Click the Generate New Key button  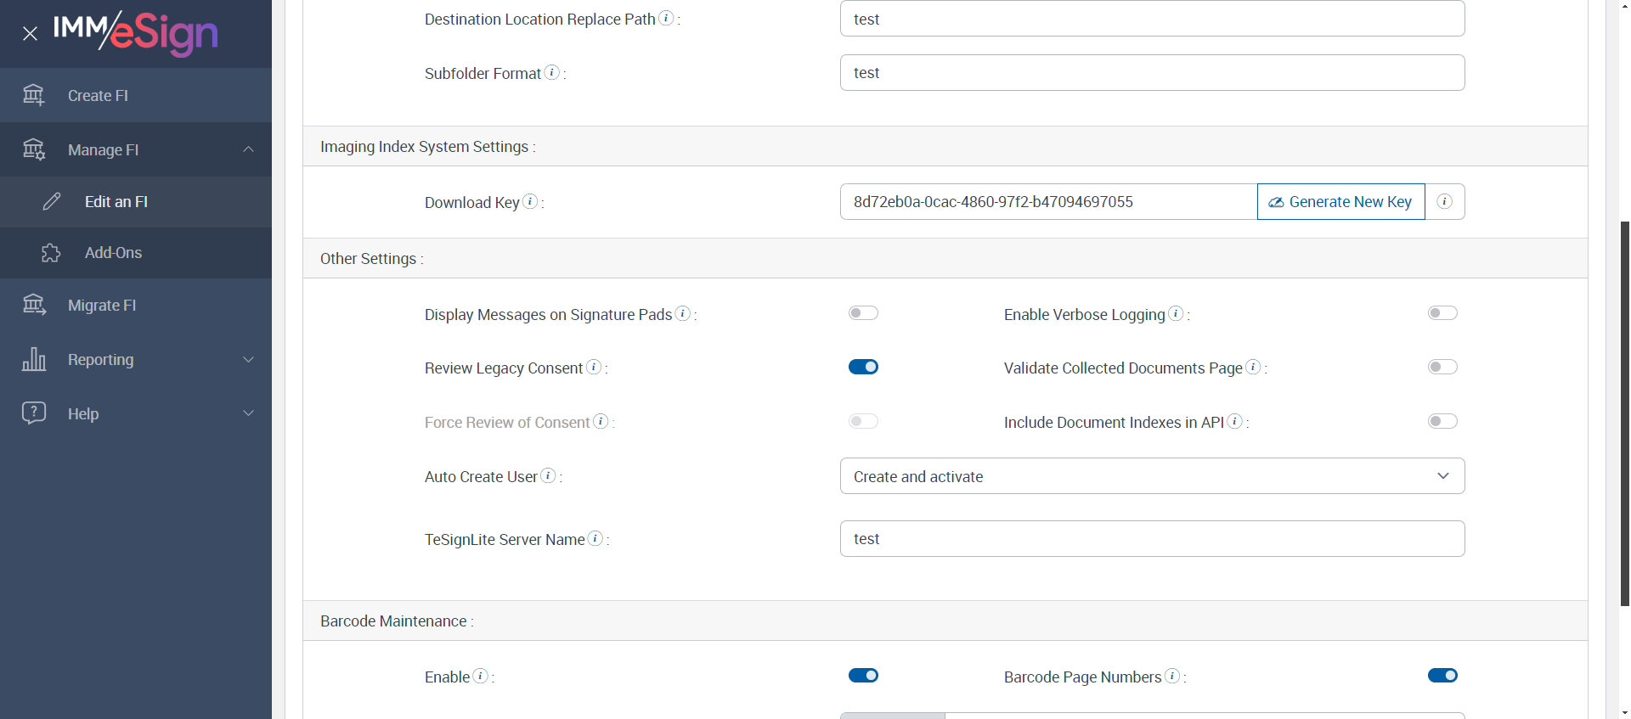click(1340, 202)
